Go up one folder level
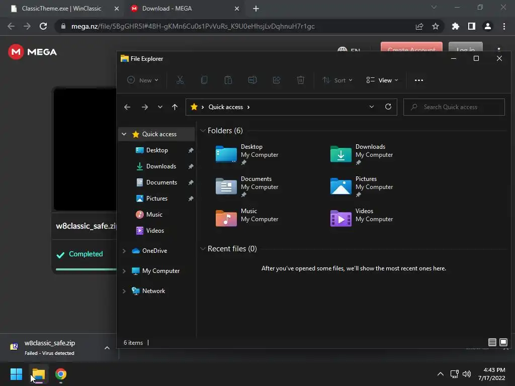 (x=175, y=107)
